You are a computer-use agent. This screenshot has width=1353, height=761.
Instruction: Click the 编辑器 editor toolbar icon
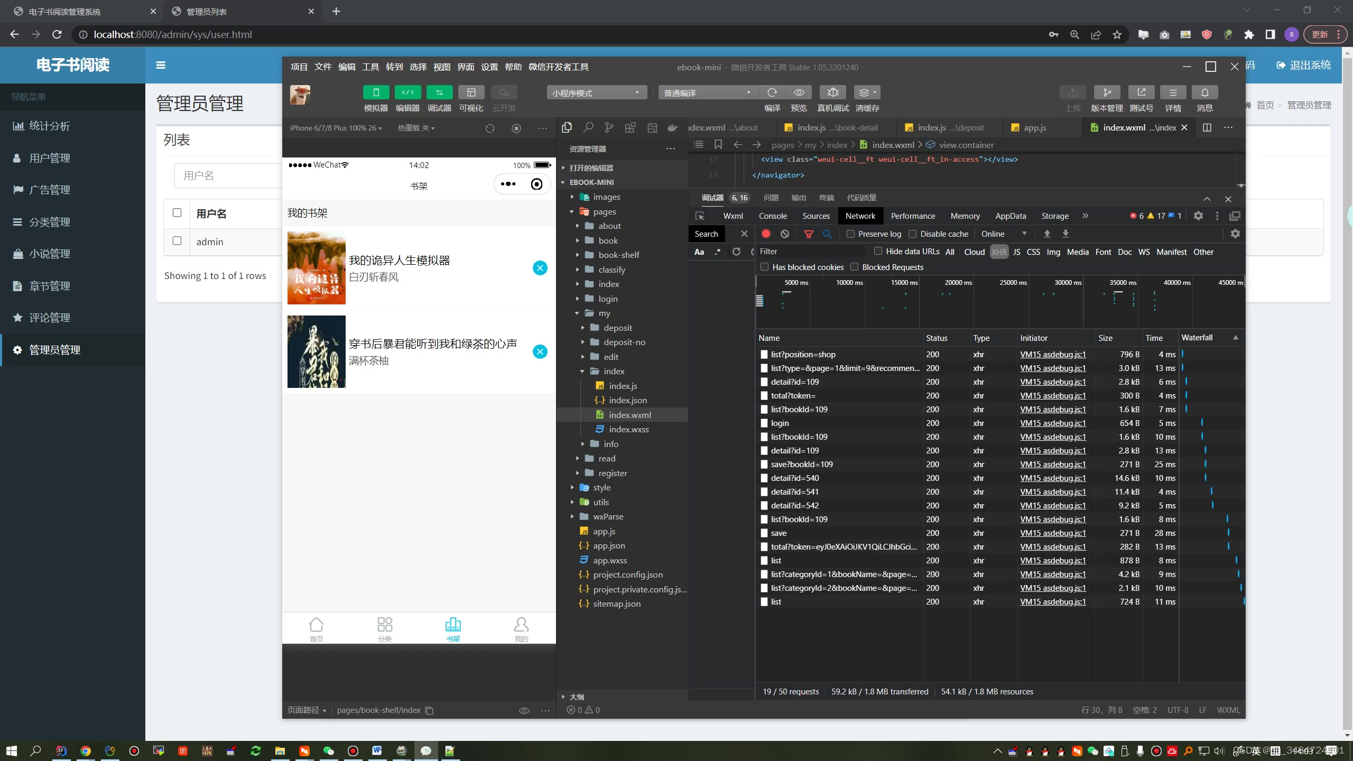coord(407,92)
